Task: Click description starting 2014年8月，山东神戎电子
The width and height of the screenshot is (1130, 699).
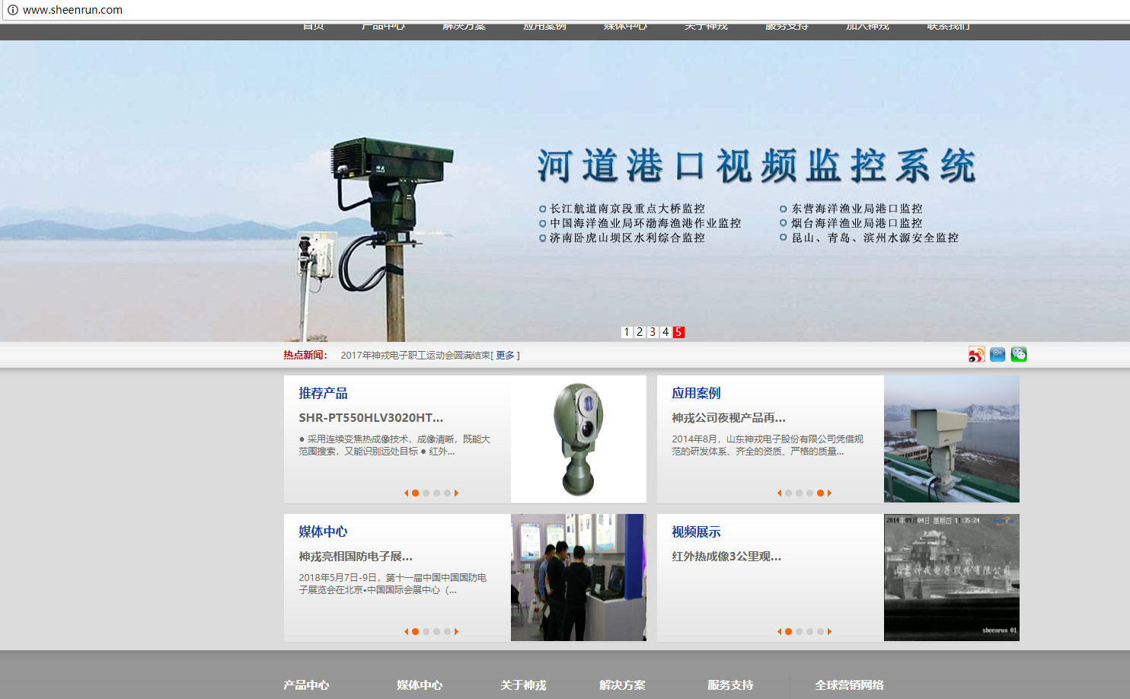Action: [768, 445]
